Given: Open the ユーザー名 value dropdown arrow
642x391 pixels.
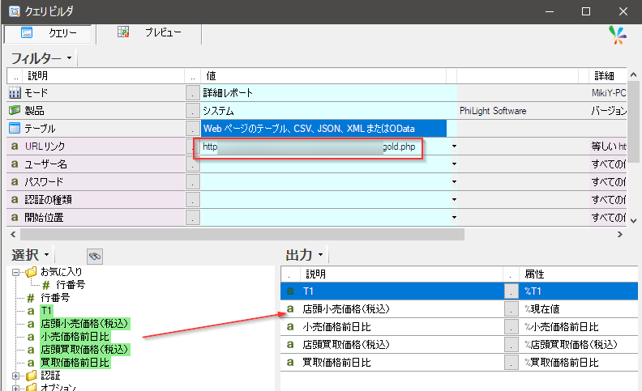Looking at the screenshot, I should [454, 164].
